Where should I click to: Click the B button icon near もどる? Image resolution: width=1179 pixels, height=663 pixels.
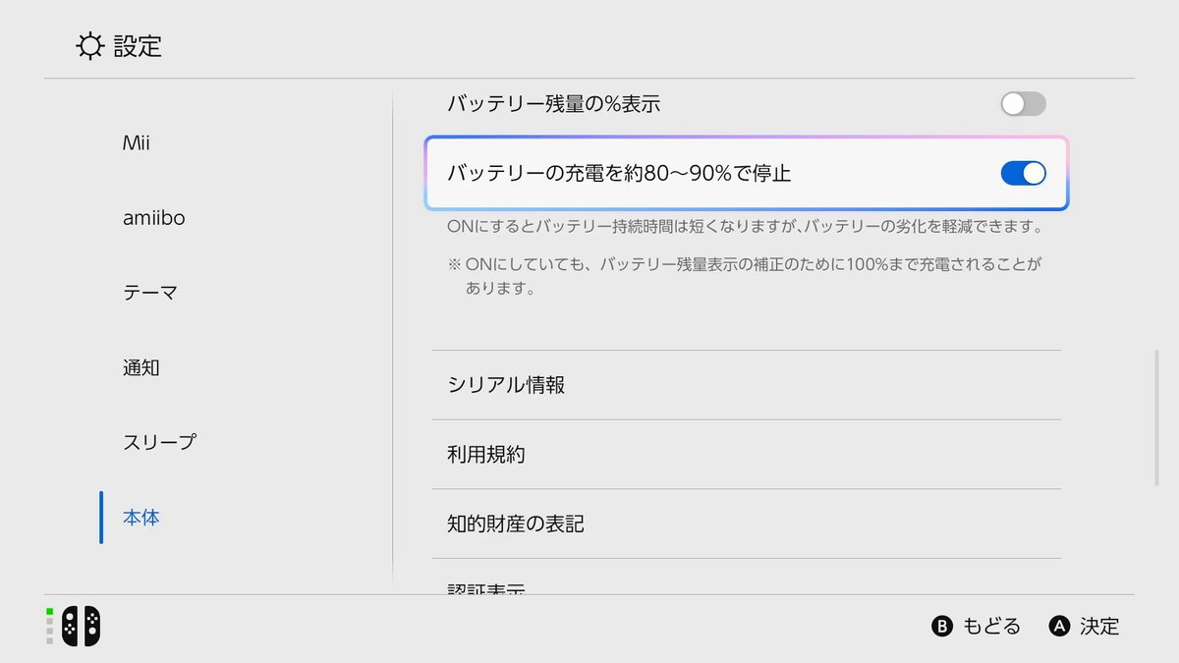(x=941, y=626)
